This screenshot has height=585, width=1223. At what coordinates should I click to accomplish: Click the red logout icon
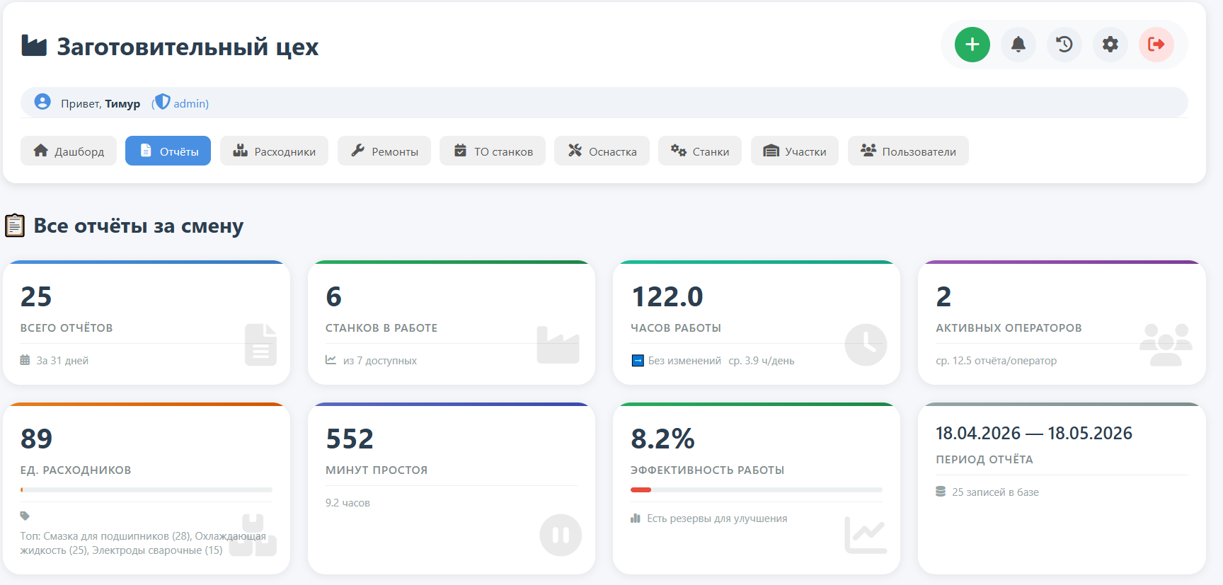(1156, 45)
